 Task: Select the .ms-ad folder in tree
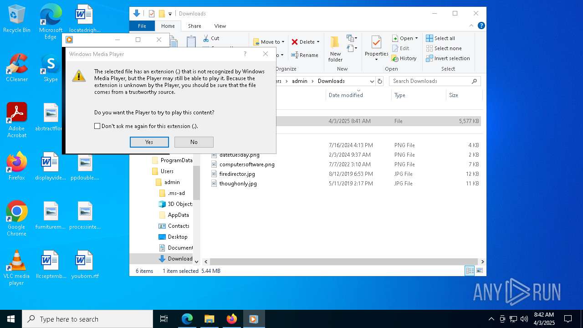pyautogui.click(x=176, y=193)
